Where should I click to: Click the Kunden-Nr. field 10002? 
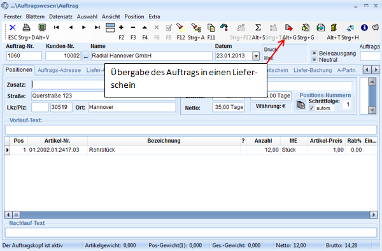(63, 56)
